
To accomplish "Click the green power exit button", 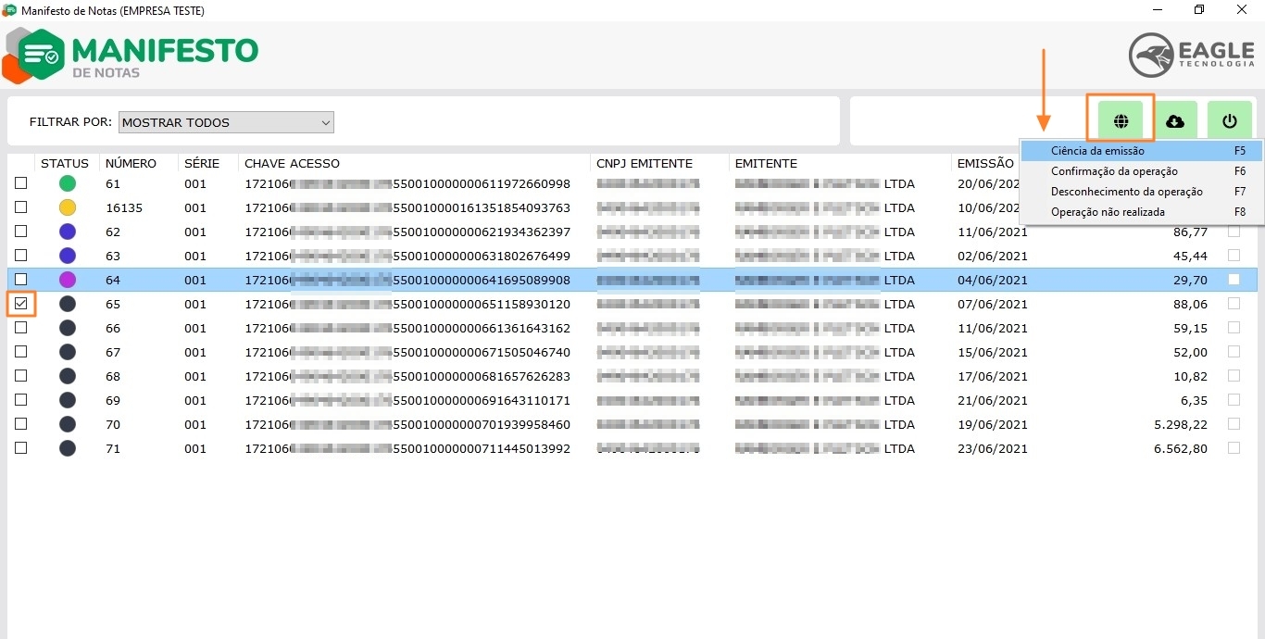I will pos(1229,121).
